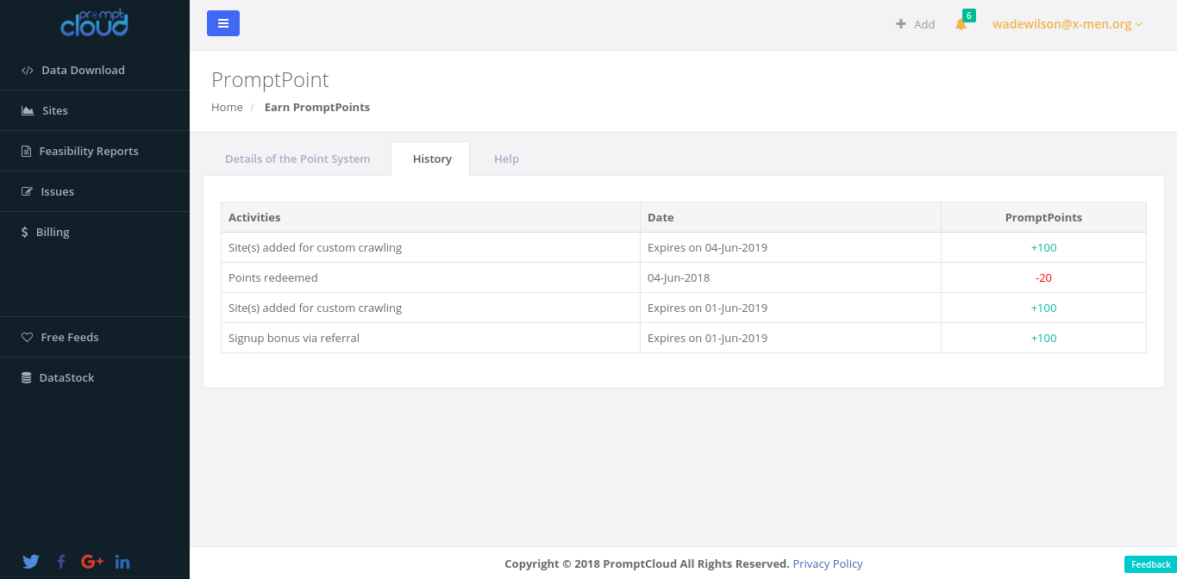Click the Billing dollar icon
Viewport: 1177px width, 579px height.
coord(25,233)
